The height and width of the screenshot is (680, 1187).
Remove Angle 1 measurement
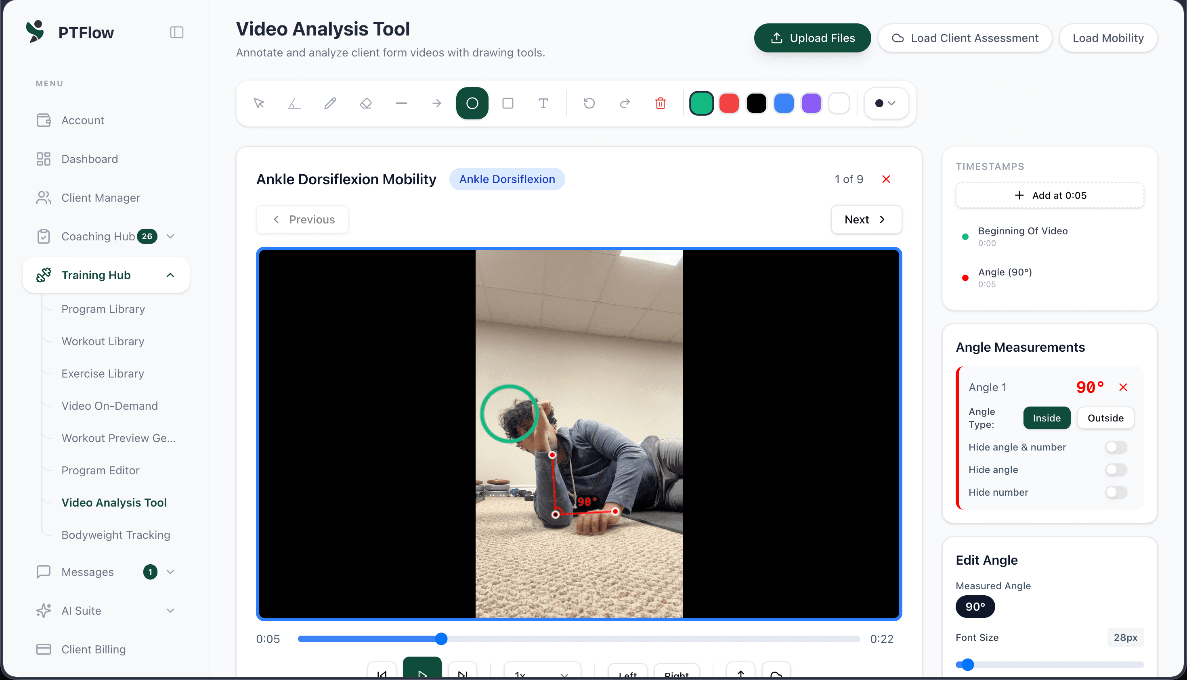1123,387
